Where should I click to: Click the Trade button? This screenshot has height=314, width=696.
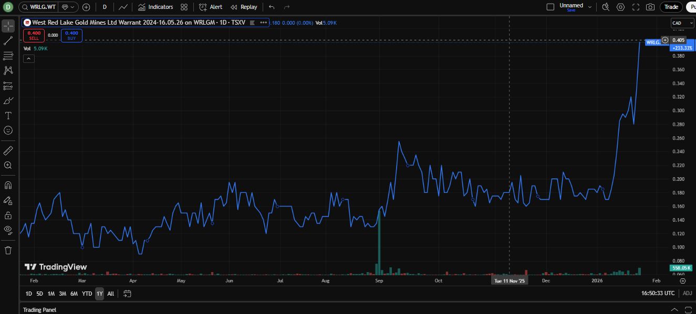coord(671,7)
